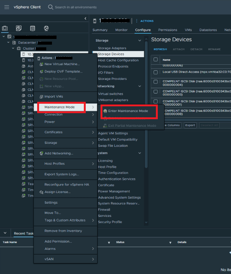Collapse the left navigation panel arrow

click(x=85, y=19)
